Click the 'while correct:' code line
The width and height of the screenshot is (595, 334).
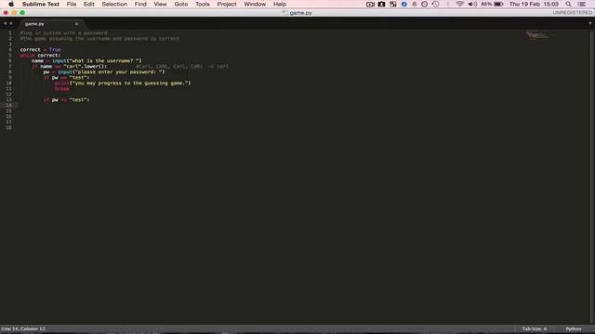[40, 56]
